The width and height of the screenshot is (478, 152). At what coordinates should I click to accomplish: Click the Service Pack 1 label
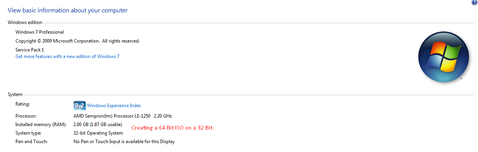click(x=30, y=50)
